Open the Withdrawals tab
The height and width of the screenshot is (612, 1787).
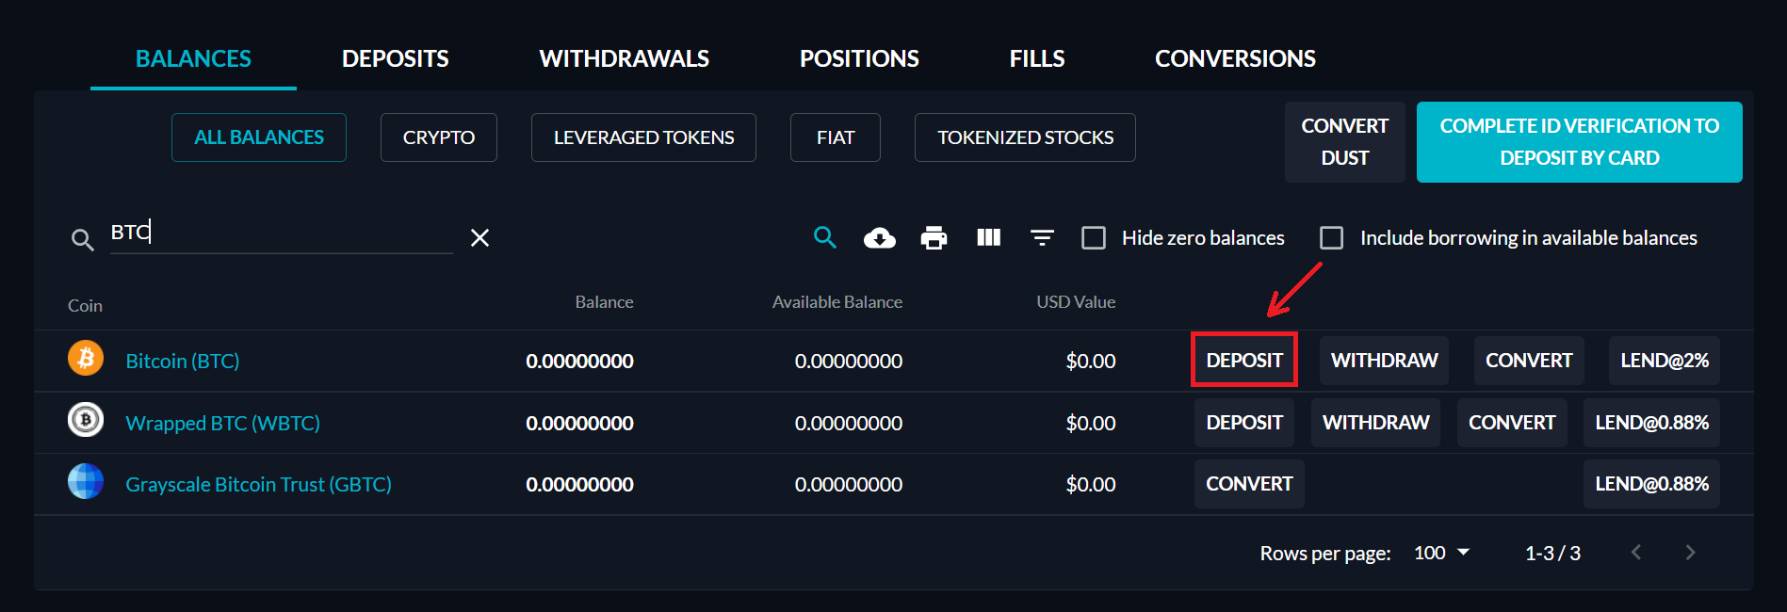tap(624, 58)
